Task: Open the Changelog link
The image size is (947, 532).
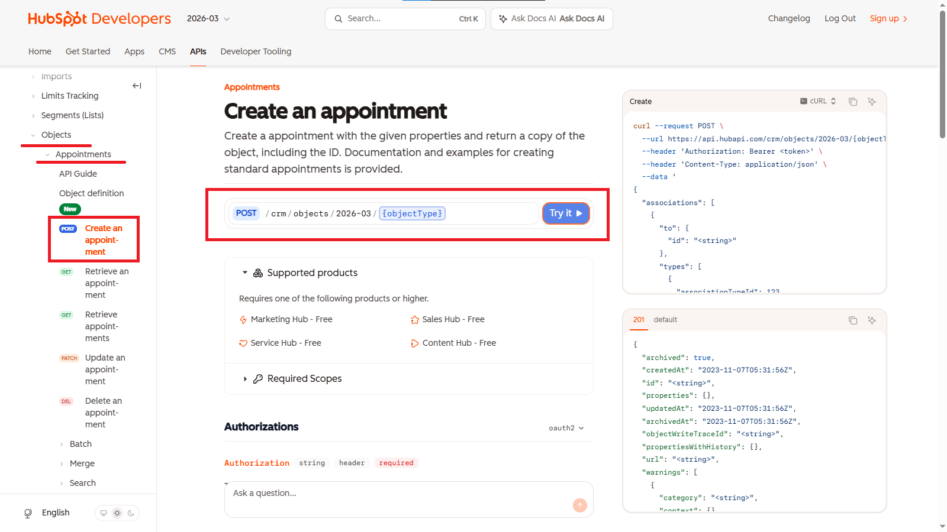Action: (x=789, y=18)
